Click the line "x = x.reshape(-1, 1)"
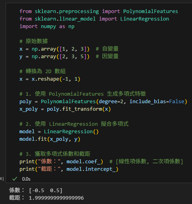Viewport: 192px width, 204px height. pyautogui.click(x=50, y=79)
